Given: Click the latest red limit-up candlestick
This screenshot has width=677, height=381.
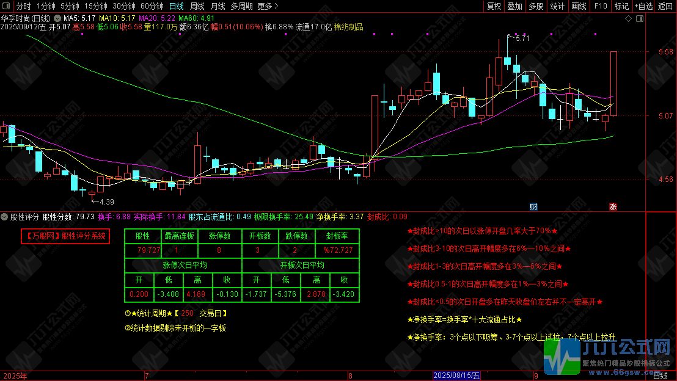Looking at the screenshot, I should point(613,83).
